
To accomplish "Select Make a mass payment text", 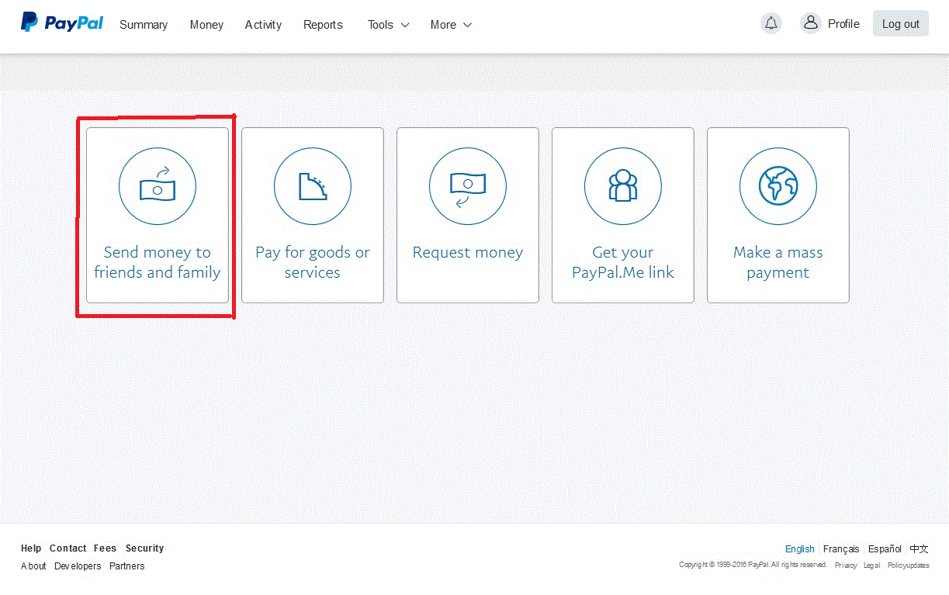I will 778,262.
